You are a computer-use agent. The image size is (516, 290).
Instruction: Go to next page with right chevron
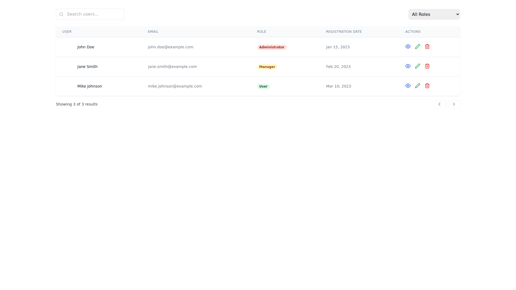pyautogui.click(x=454, y=104)
